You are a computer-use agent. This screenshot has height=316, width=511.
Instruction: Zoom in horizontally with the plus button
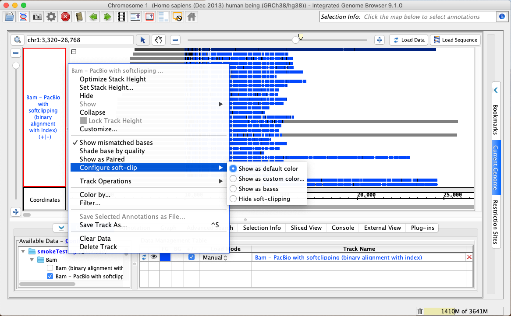[380, 40]
